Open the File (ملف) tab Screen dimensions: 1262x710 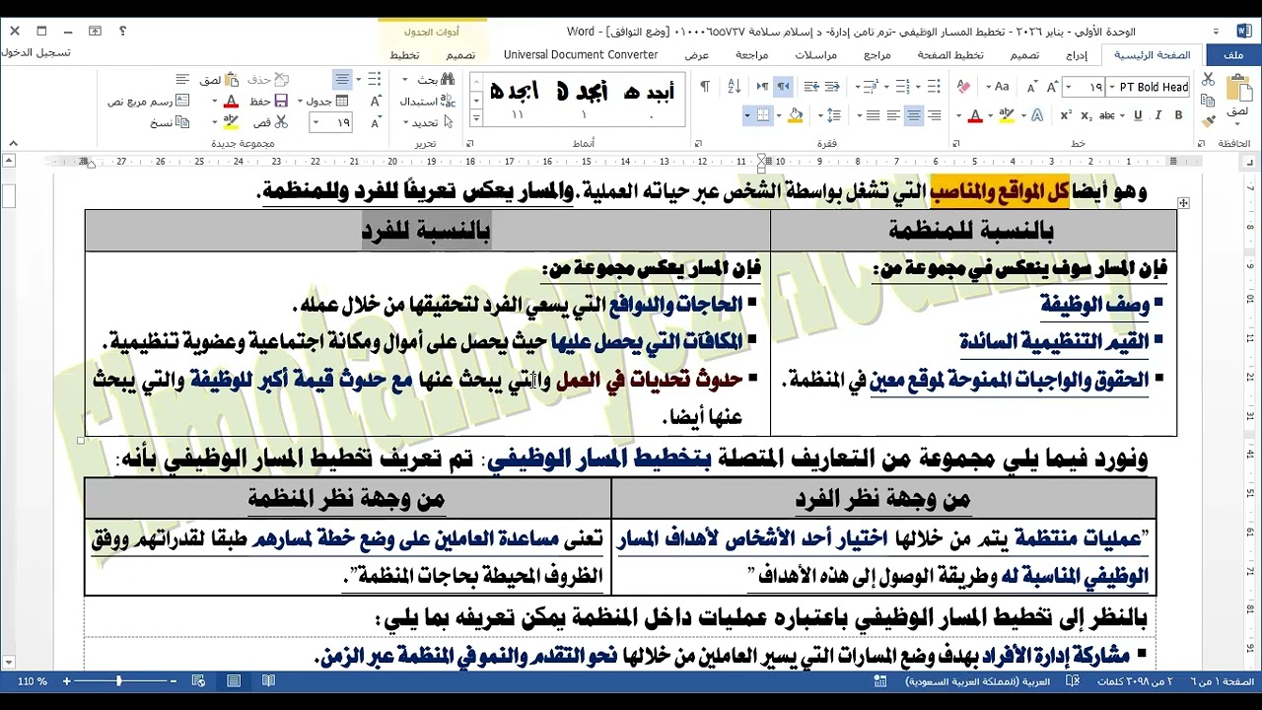[x=1232, y=55]
